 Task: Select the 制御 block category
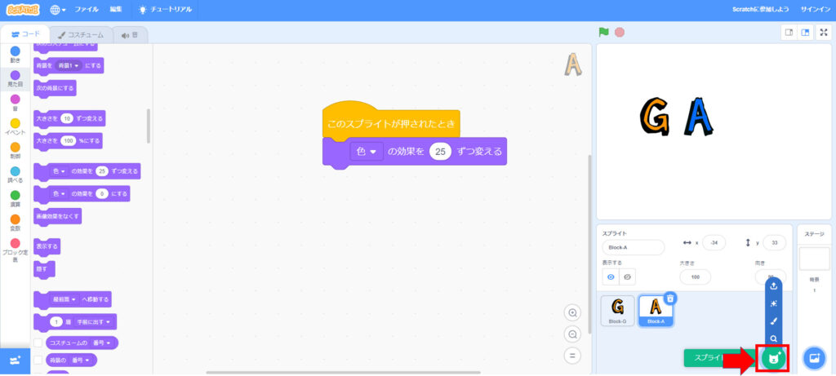(15, 151)
